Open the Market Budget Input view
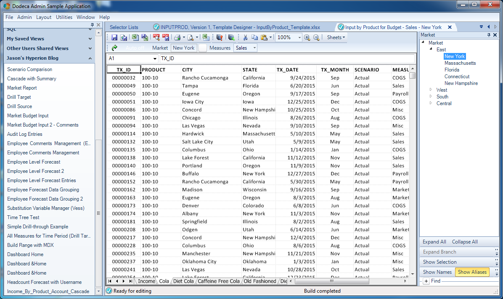 tap(28, 116)
